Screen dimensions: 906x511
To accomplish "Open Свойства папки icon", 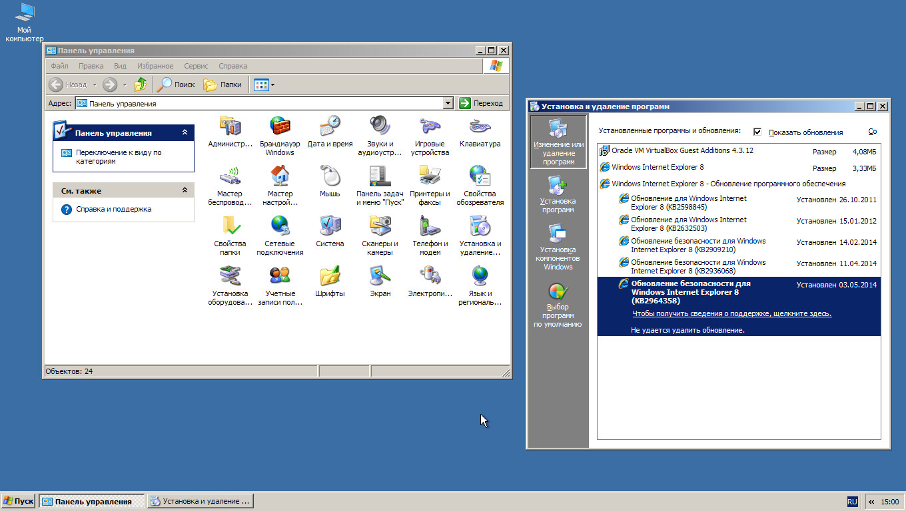I will coord(230,235).
